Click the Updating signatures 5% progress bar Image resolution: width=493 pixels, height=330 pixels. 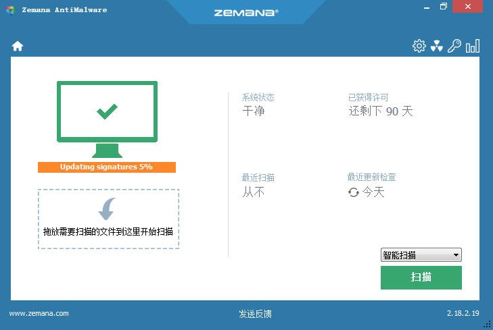tap(107, 167)
